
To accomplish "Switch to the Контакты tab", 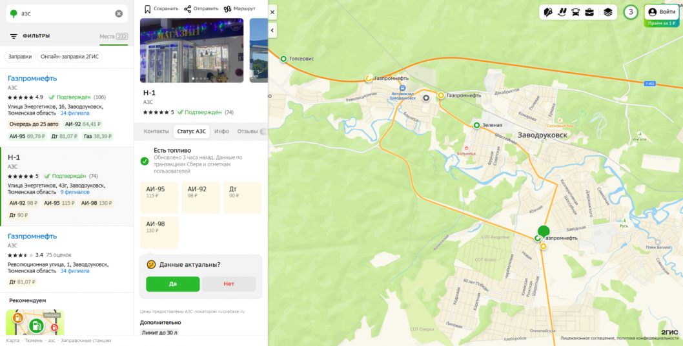I will (156, 131).
